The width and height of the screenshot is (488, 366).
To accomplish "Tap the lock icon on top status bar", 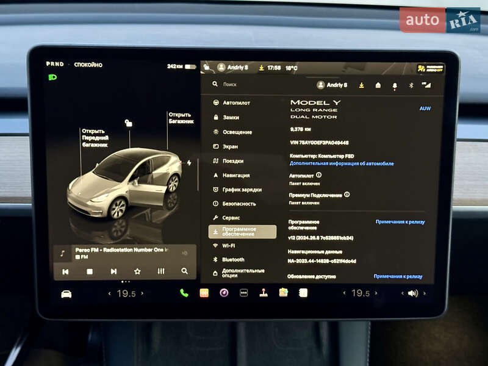I will (206, 66).
